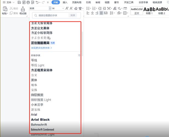Choose 汉仪雅酷黑简 font
Image resolution: width=169 pixels, height=137 pixels.
click(x=40, y=43)
